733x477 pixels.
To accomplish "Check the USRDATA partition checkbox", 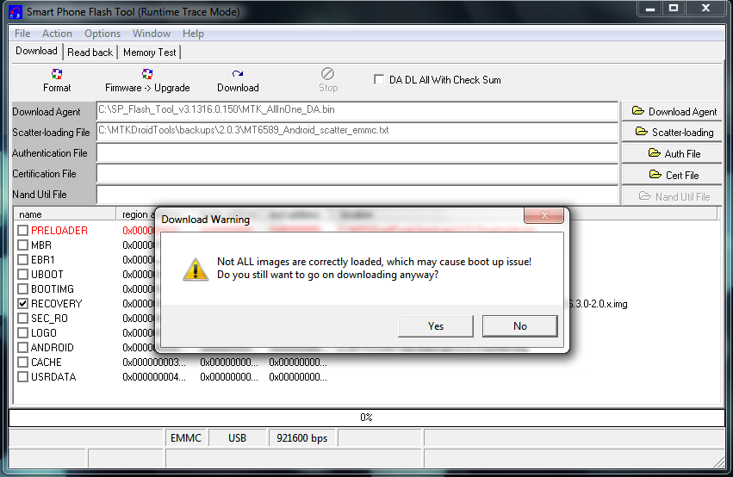I will click(23, 377).
